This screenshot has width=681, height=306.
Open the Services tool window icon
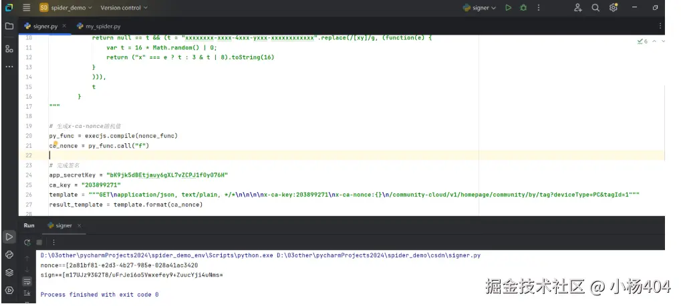[9, 290]
